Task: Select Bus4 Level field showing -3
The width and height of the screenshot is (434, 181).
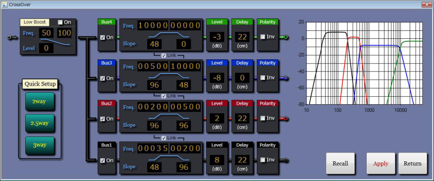Action: click(217, 37)
